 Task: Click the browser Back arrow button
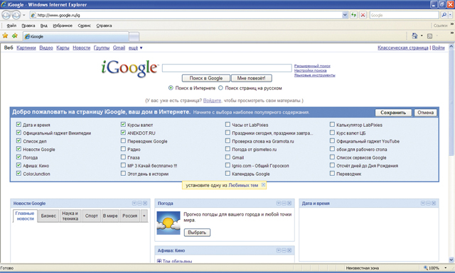(x=6, y=15)
